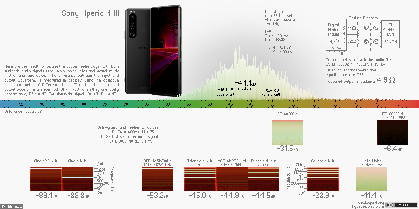Click the 1 pxV = 400ms text
This screenshot has width=419, height=209.
coord(278,51)
